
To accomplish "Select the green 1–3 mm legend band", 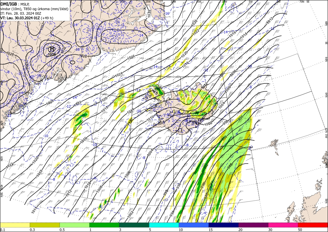I will tap(104, 225).
